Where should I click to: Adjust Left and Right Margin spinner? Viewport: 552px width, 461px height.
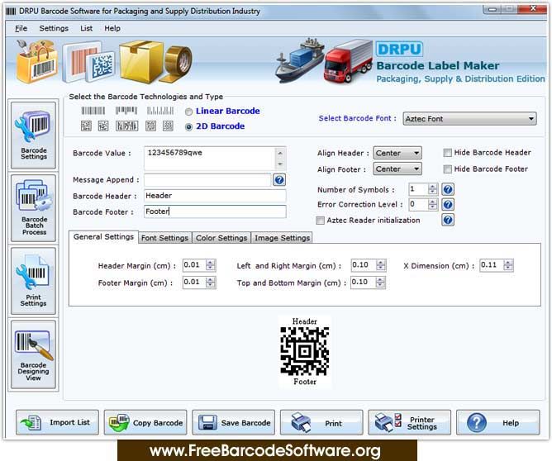pyautogui.click(x=381, y=265)
